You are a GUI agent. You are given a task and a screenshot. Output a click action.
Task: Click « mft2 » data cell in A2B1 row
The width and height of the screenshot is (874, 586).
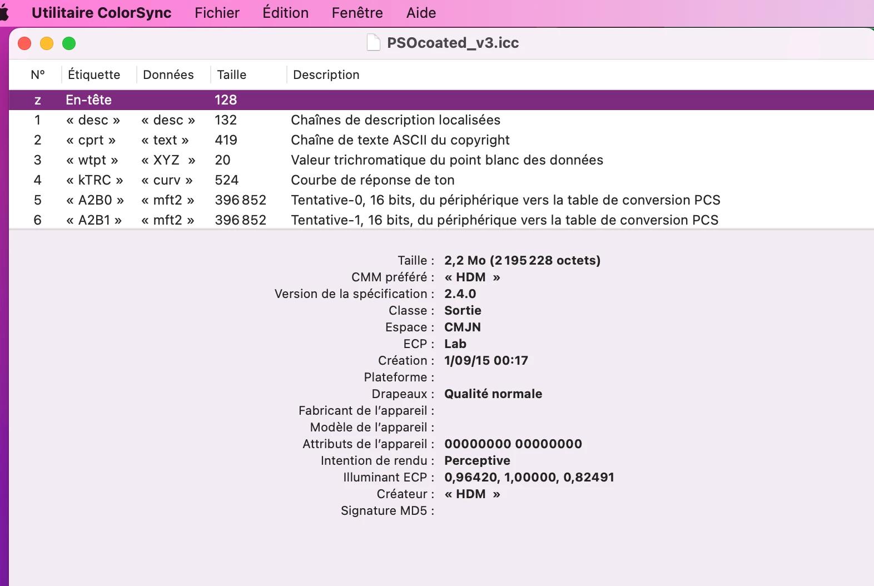[x=168, y=220]
